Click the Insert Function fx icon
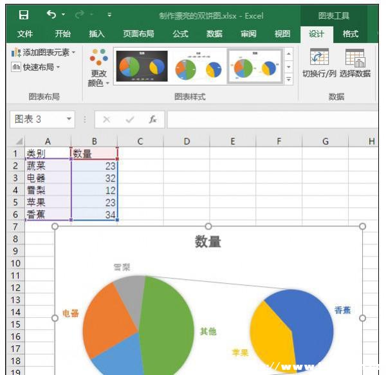Screen dimensions: 386x375 coord(153,120)
